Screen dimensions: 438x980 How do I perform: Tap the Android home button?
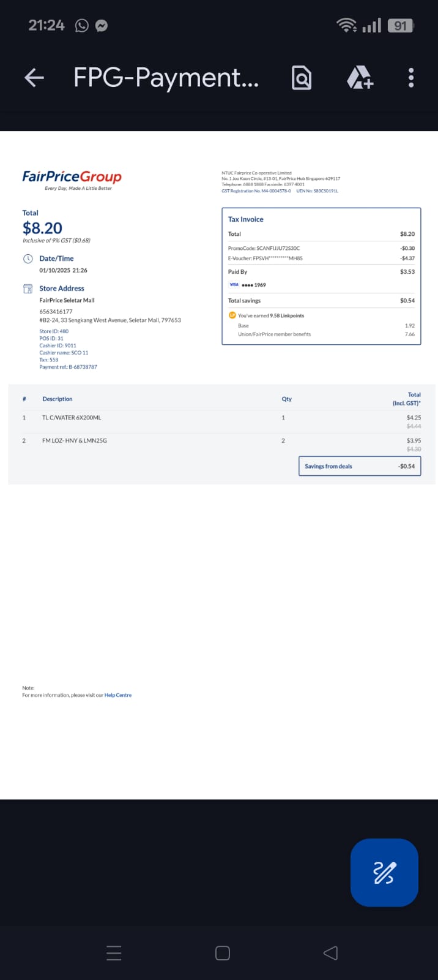pyautogui.click(x=223, y=953)
